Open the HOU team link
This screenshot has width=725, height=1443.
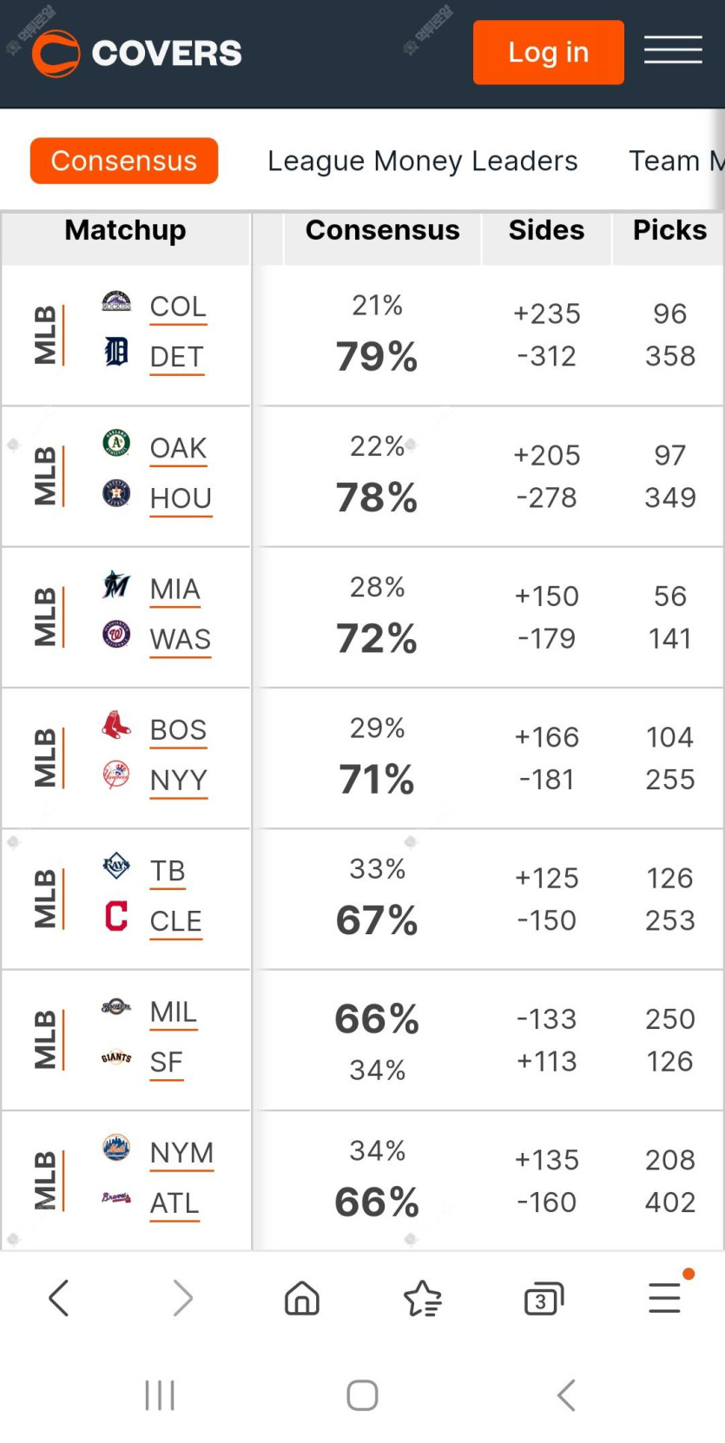[x=181, y=498]
